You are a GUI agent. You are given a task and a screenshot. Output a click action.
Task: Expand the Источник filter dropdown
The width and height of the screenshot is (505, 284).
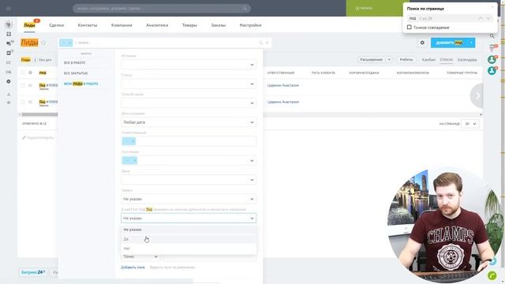[x=189, y=65]
